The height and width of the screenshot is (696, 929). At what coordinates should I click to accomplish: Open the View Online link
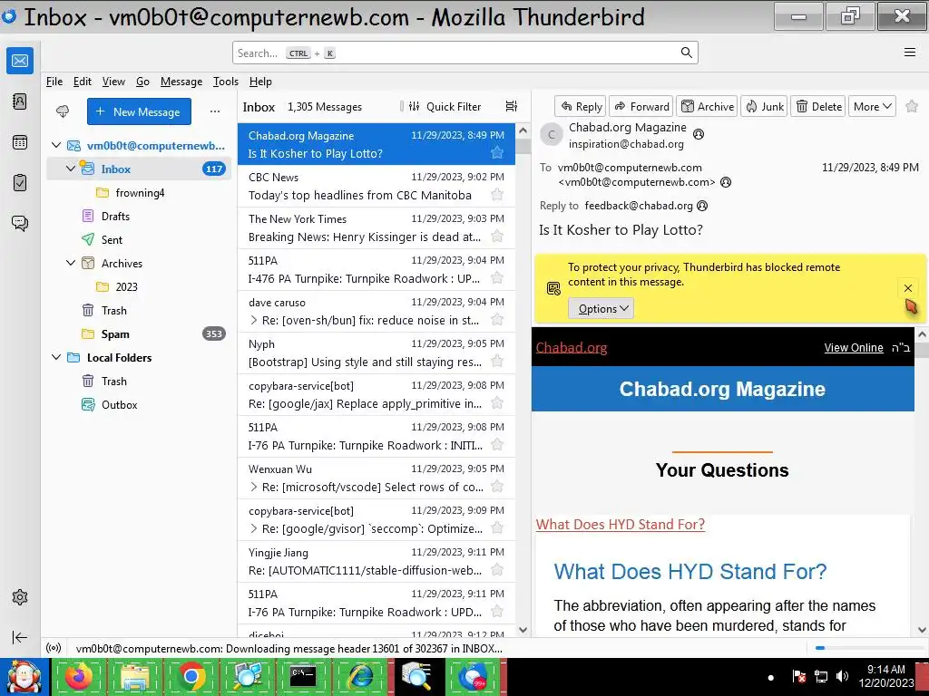click(x=853, y=347)
